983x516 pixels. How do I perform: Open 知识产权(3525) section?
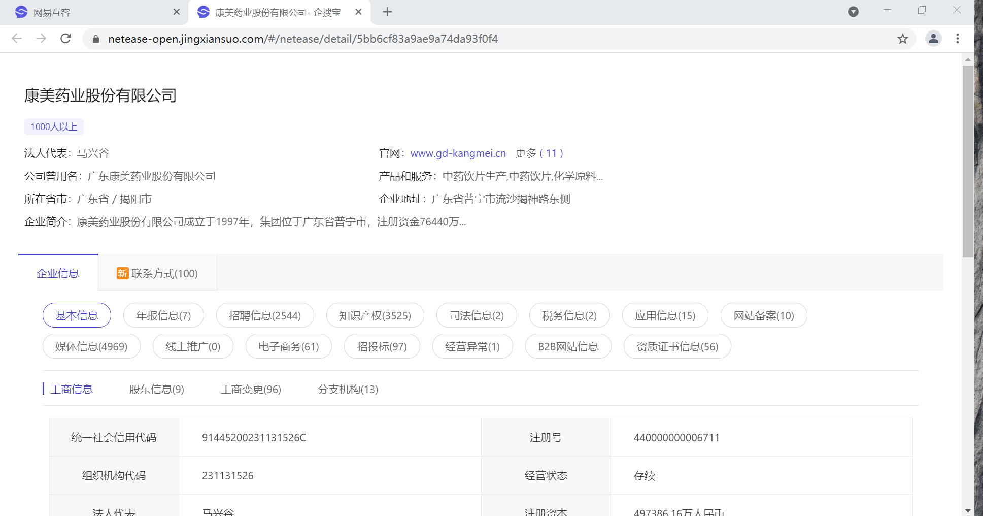pos(375,315)
